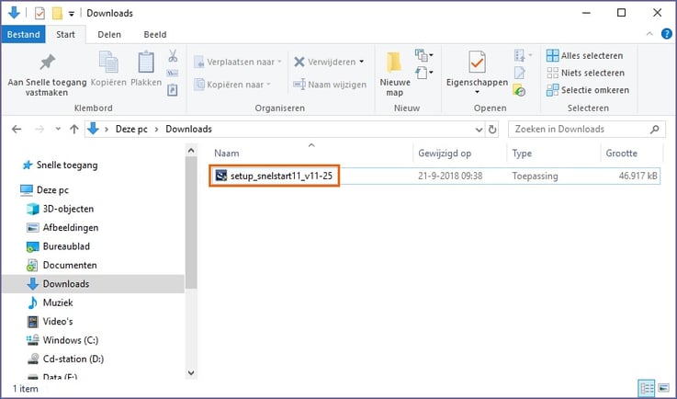The height and width of the screenshot is (399, 677).
Task: Go up one folder with up arrow
Action: pyautogui.click(x=74, y=130)
